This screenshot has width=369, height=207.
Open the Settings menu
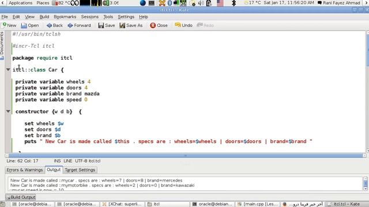pos(126,17)
